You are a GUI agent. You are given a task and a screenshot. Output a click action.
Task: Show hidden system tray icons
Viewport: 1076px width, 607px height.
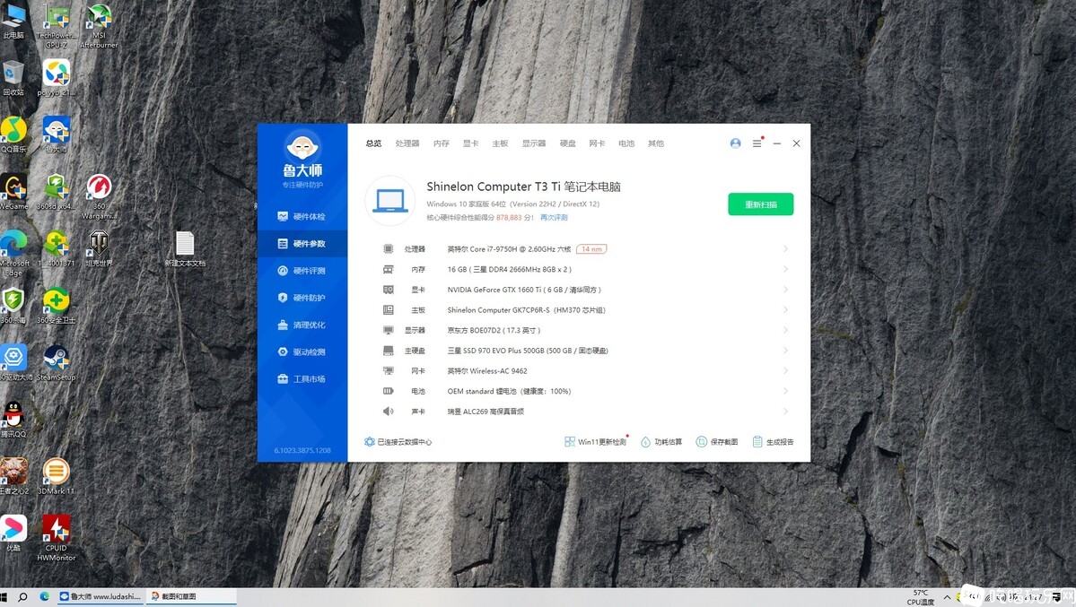tap(947, 597)
